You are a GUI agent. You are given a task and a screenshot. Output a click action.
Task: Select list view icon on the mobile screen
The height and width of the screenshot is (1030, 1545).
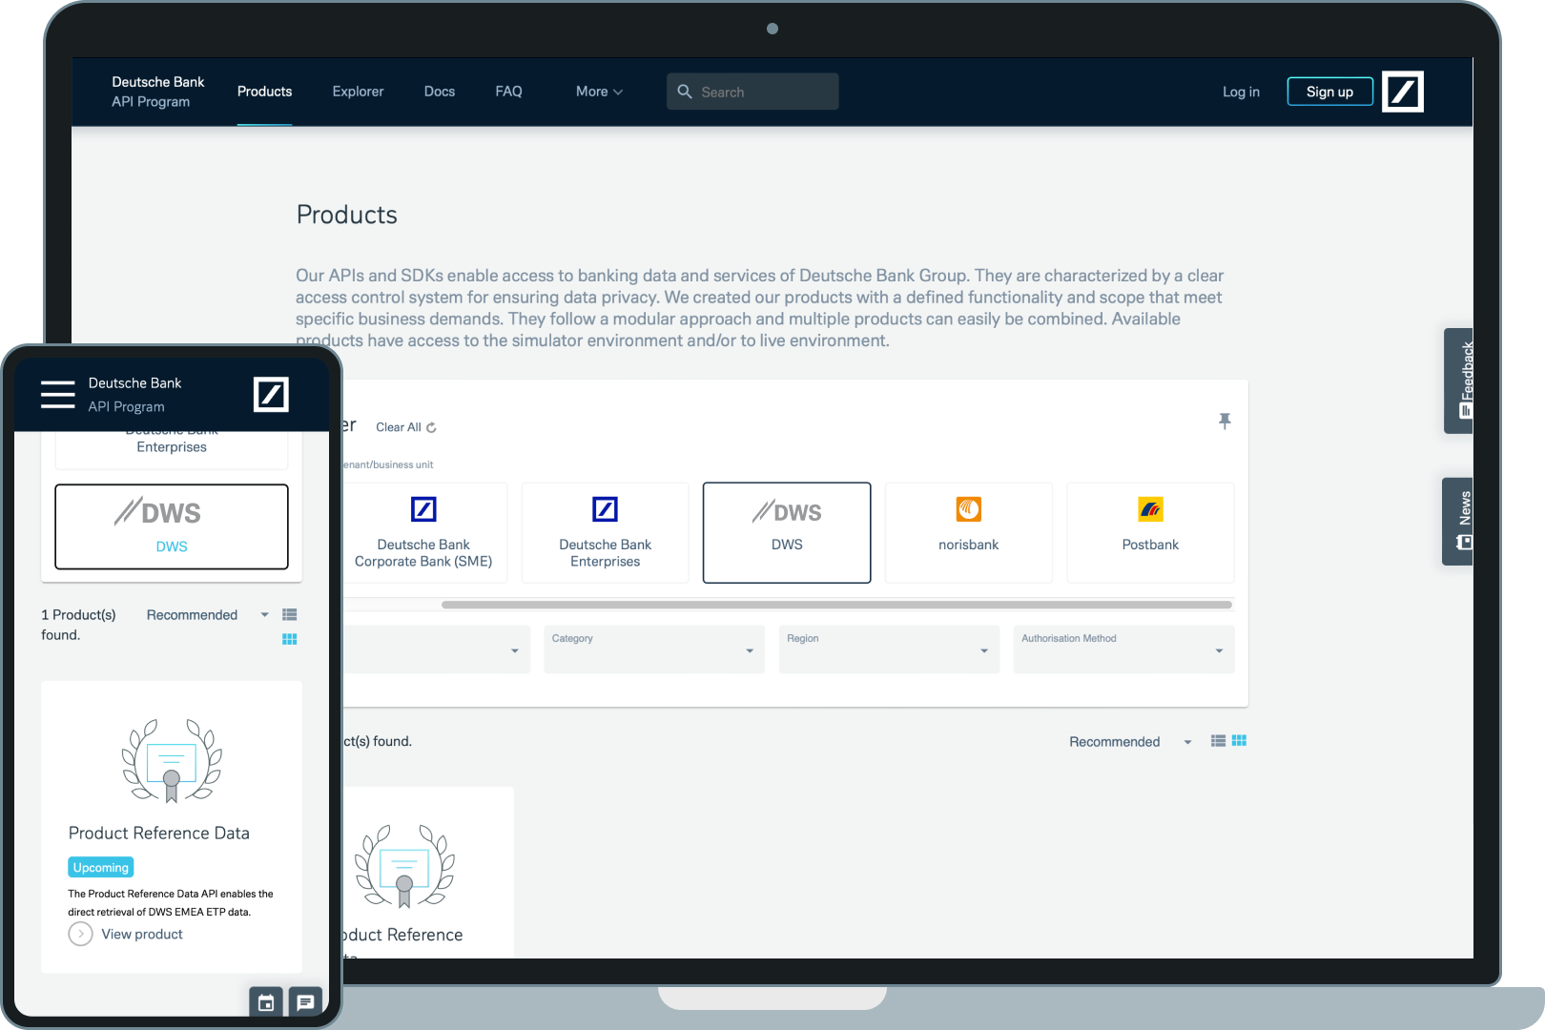click(290, 615)
